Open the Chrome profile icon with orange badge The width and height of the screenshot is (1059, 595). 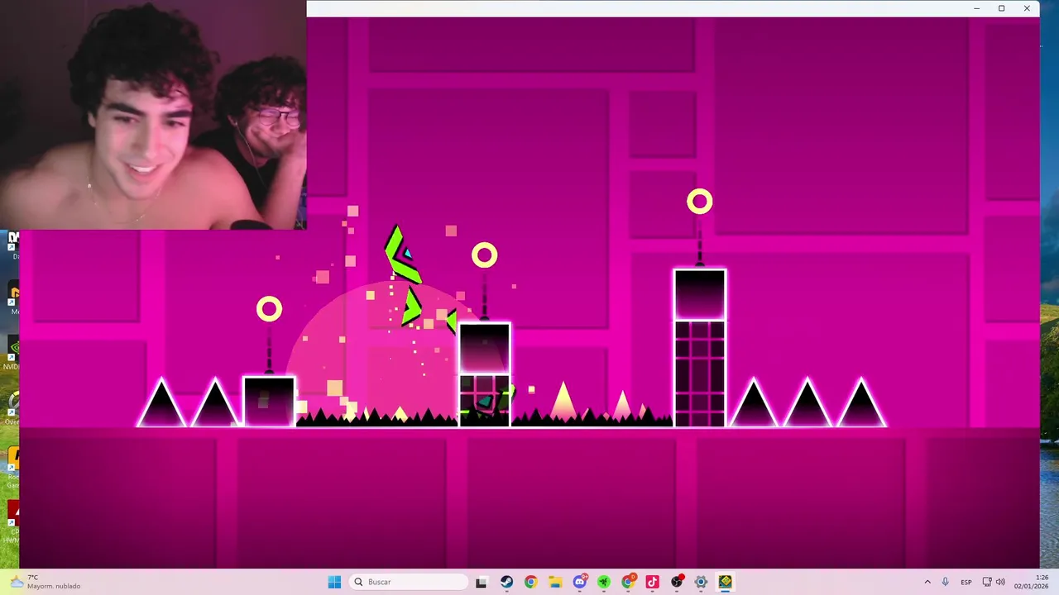click(x=629, y=582)
